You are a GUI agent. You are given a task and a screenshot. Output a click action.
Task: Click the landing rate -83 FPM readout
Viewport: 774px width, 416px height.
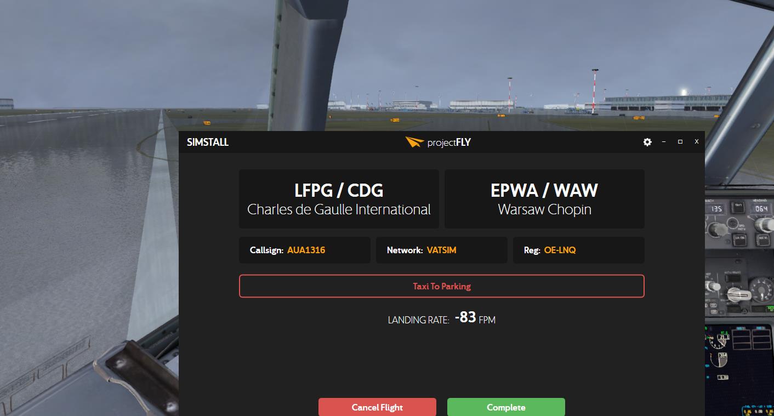(442, 318)
